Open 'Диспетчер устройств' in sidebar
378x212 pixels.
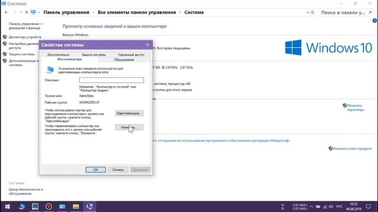tap(25, 37)
